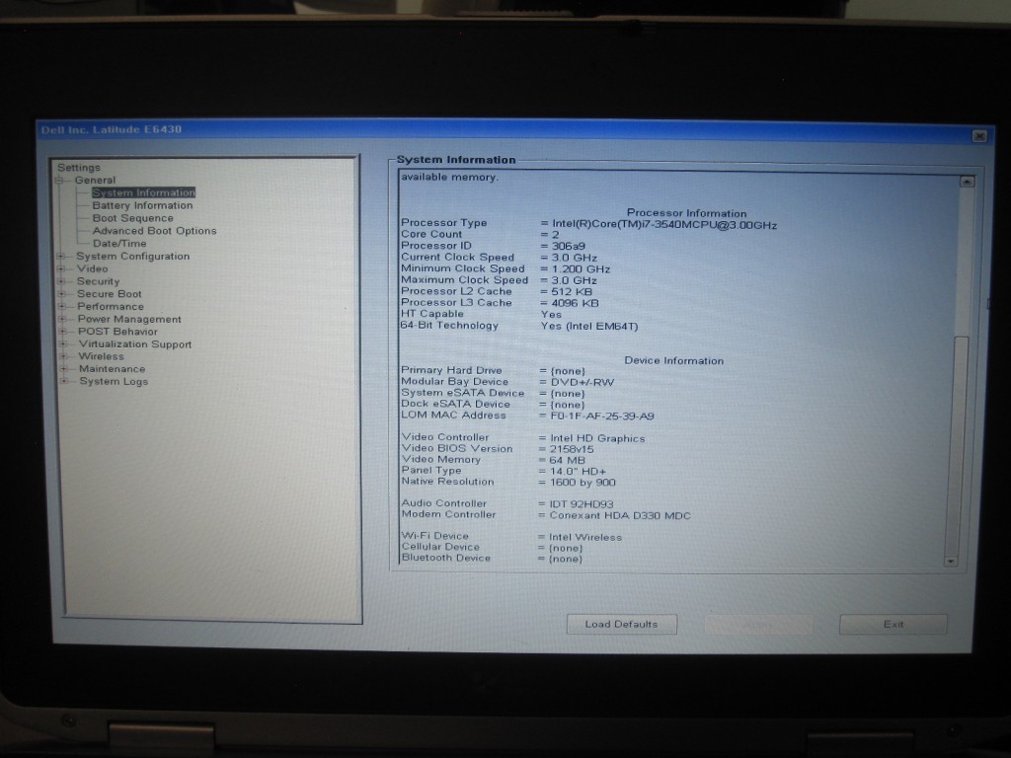
Task: Select the Power Management category label
Action: coord(129,319)
